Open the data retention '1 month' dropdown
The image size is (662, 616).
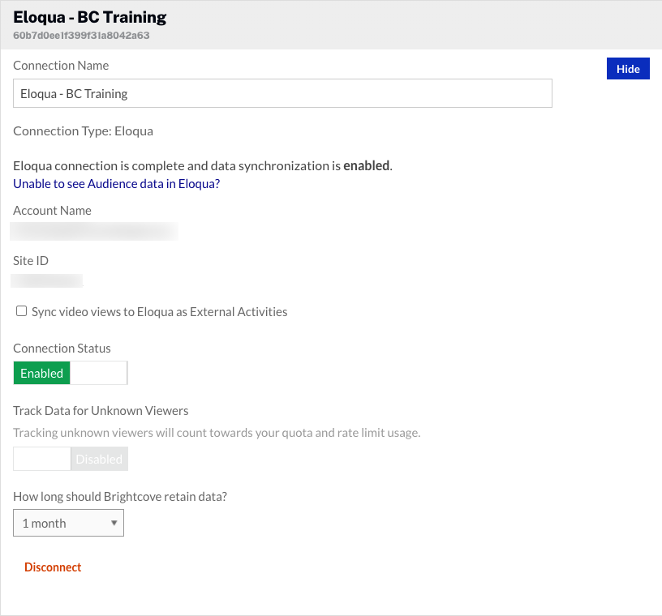click(68, 523)
